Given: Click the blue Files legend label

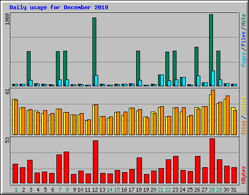Looking at the screenshot, I should pyautogui.click(x=244, y=39).
